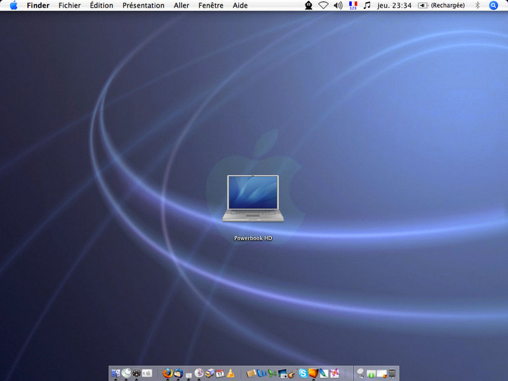Launch iTunes from the Dock
Image resolution: width=508 pixels, height=381 pixels.
(199, 373)
